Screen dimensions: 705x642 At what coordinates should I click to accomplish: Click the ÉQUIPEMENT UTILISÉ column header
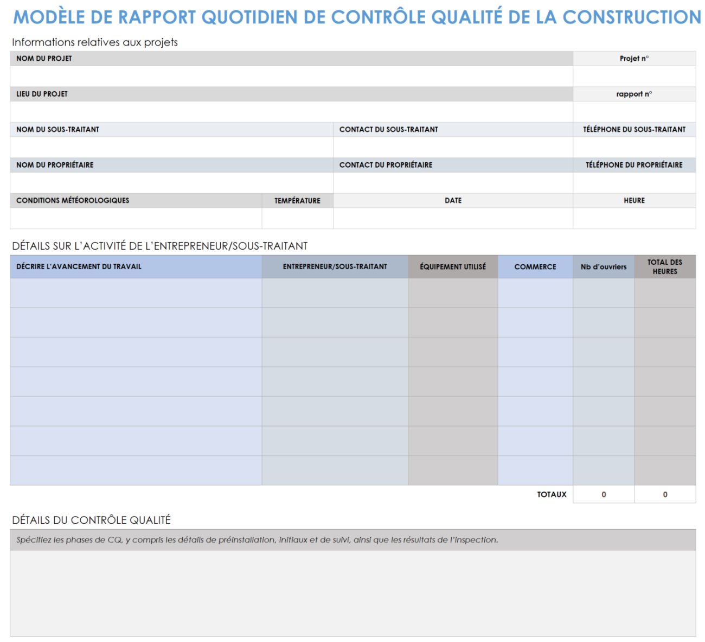click(453, 266)
